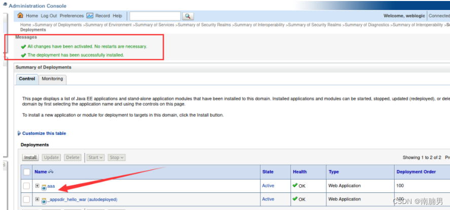This screenshot has width=450, height=210.
Task: Click Active state of aaa row
Action: point(268,186)
